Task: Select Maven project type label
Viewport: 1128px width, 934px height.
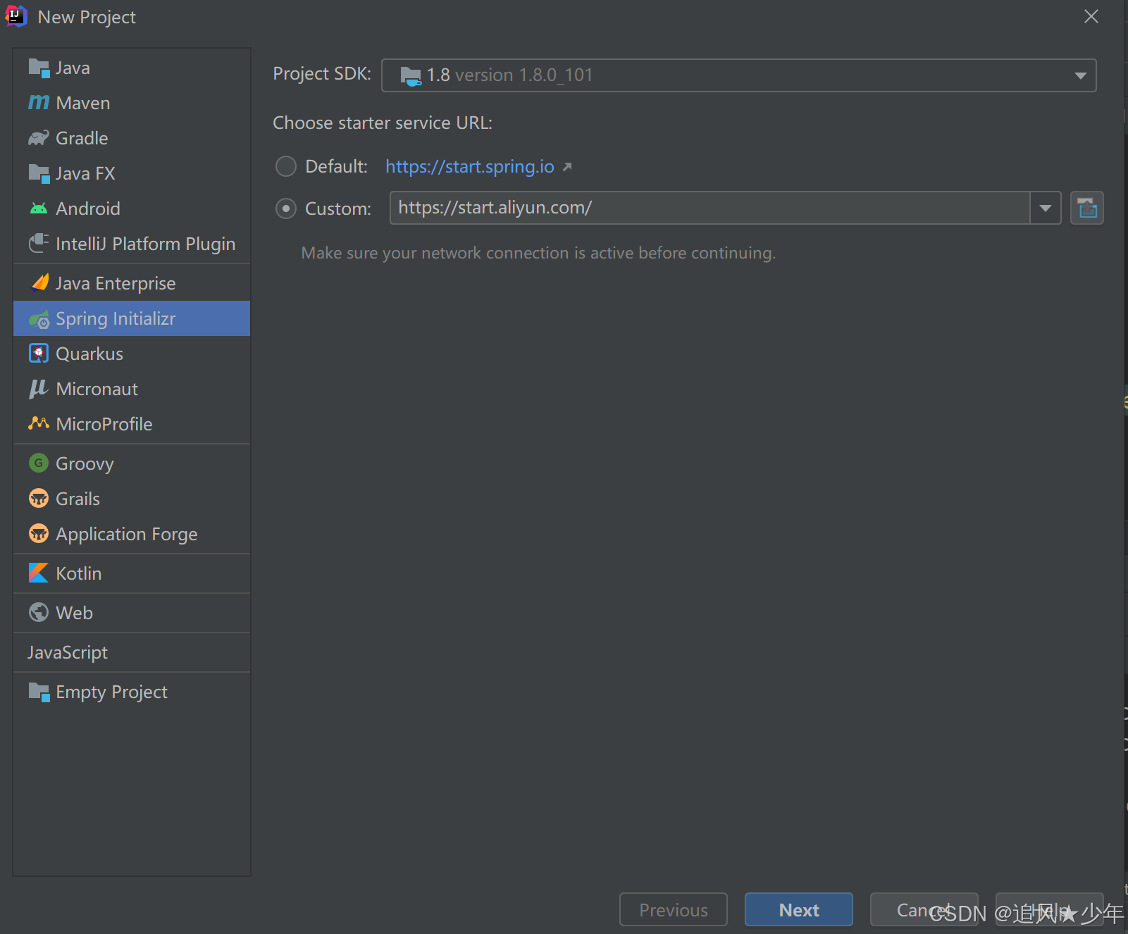Action: (x=83, y=103)
